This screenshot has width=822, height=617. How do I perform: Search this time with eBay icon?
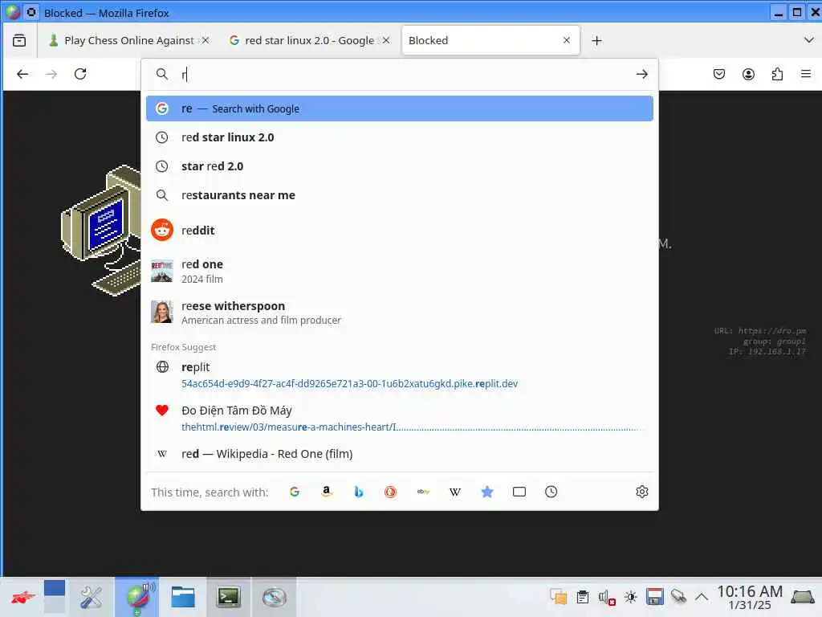coord(423,492)
